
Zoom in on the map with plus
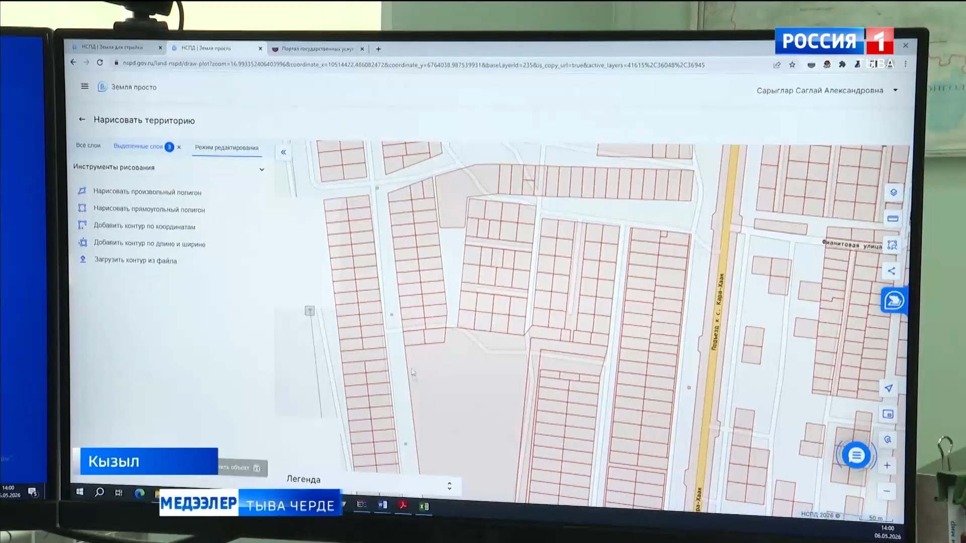(887, 466)
